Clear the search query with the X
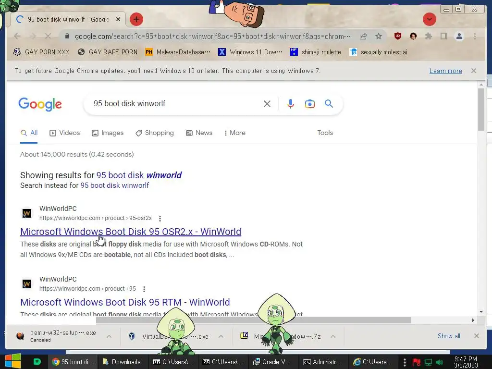Screen dimensions: 492x369 [267, 104]
